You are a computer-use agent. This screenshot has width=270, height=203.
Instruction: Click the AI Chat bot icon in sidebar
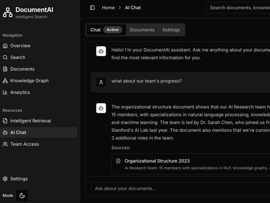coord(5,132)
